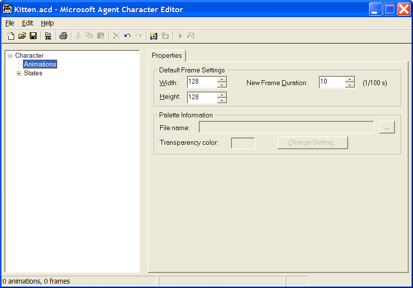Click inside the Width input field
This screenshot has width=413, height=288.
click(202, 82)
